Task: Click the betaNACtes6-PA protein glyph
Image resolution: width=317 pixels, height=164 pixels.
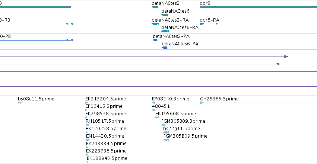Action: tap(164, 48)
